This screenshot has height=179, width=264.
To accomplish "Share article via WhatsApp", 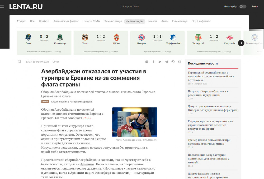I will [x=173, y=62].
